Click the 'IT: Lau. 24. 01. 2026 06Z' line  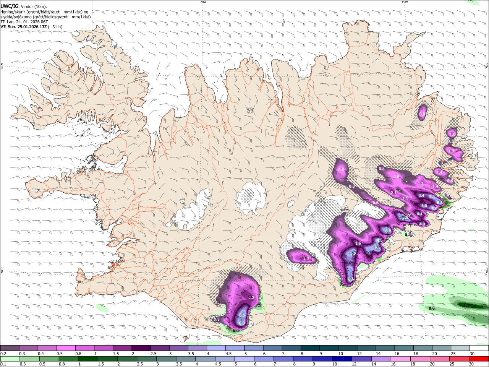tap(24, 22)
